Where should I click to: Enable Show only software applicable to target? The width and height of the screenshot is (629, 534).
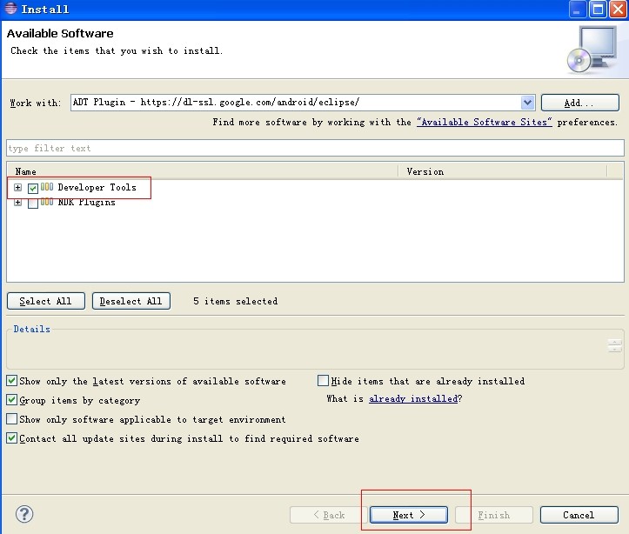pos(11,419)
